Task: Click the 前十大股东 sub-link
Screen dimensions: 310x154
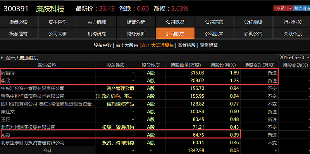Action: pos(127,45)
